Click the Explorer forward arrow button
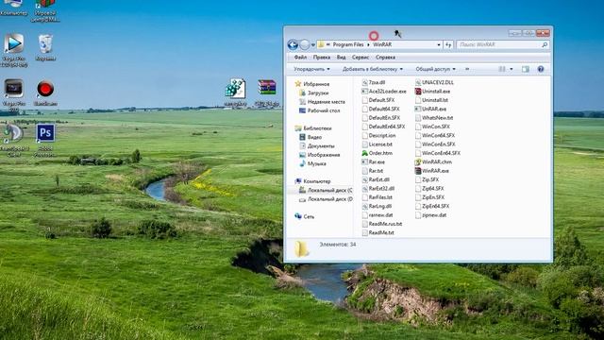Image resolution: width=604 pixels, height=340 pixels. (304, 44)
